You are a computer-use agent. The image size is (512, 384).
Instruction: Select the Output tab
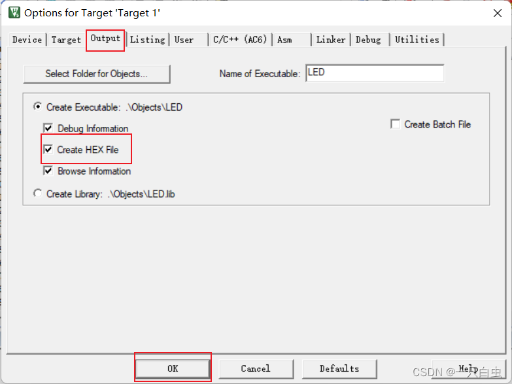tap(105, 39)
